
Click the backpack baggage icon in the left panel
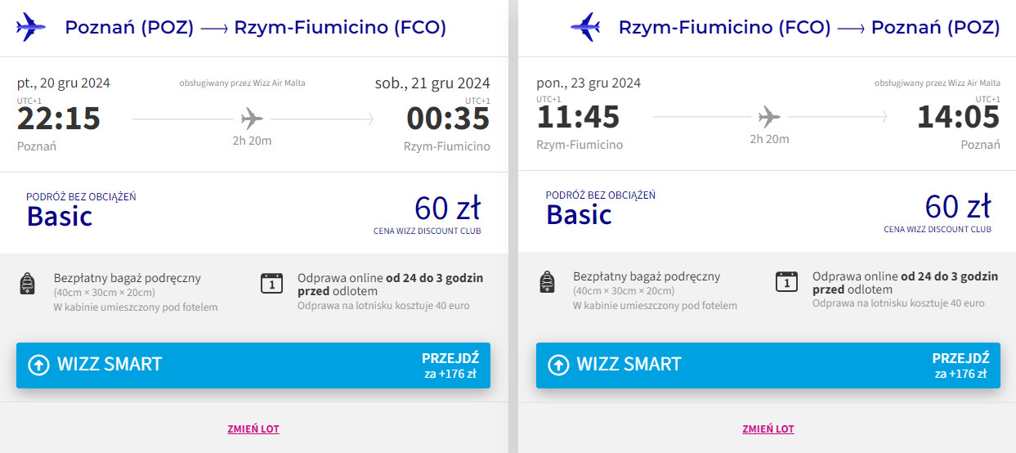(x=27, y=284)
